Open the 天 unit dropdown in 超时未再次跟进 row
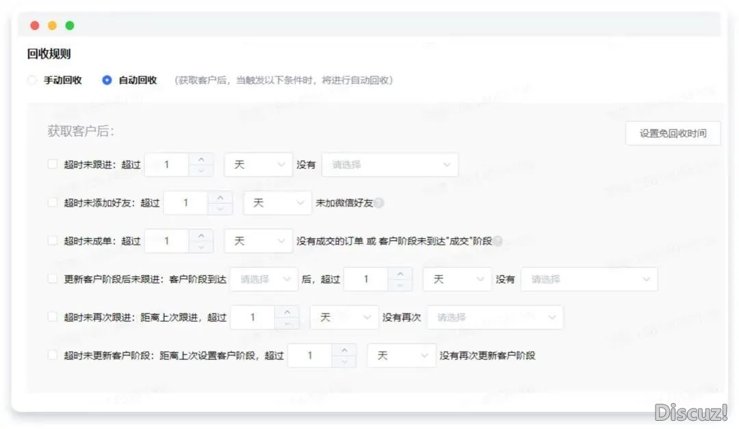Image resolution: width=739 pixels, height=429 pixels. pyautogui.click(x=344, y=317)
